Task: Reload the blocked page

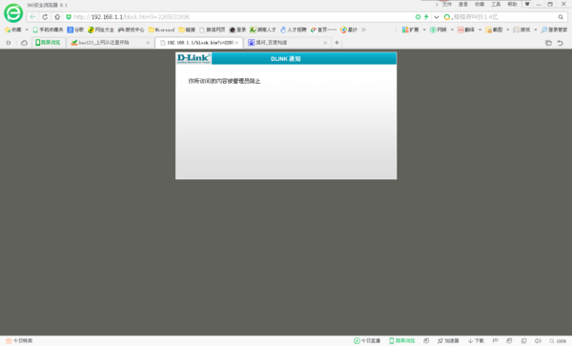Action: click(45, 17)
